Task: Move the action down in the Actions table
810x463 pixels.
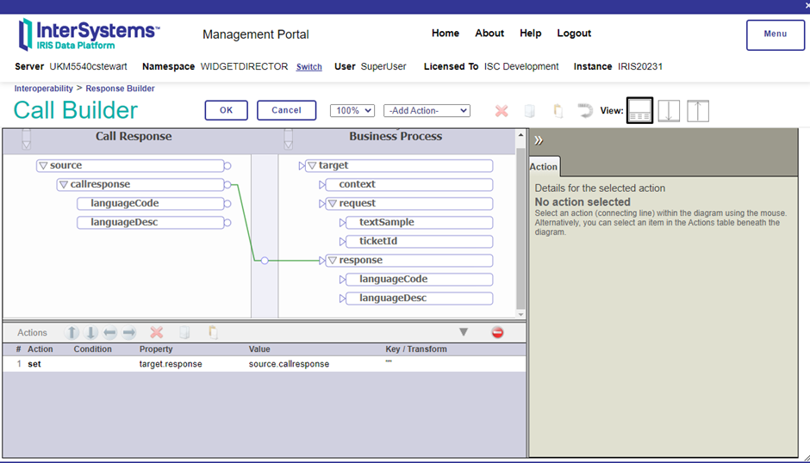Action: [x=91, y=332]
